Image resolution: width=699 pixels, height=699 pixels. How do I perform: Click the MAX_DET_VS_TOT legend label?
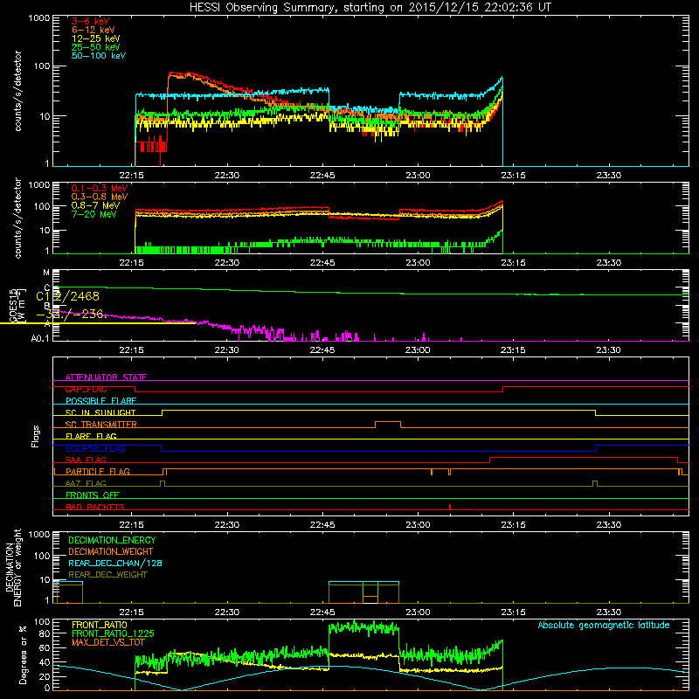click(x=107, y=642)
